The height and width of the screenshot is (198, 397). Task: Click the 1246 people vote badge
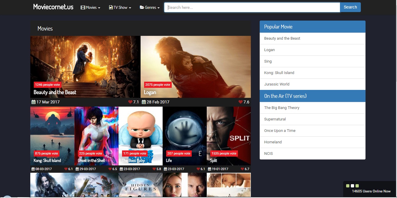point(47,85)
